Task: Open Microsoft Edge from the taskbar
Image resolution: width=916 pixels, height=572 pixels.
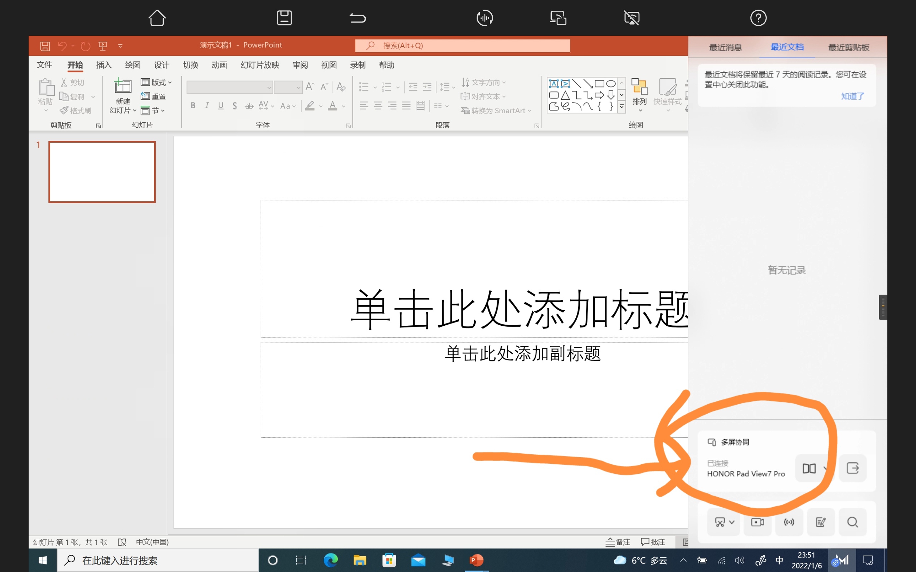Action: pyautogui.click(x=331, y=560)
